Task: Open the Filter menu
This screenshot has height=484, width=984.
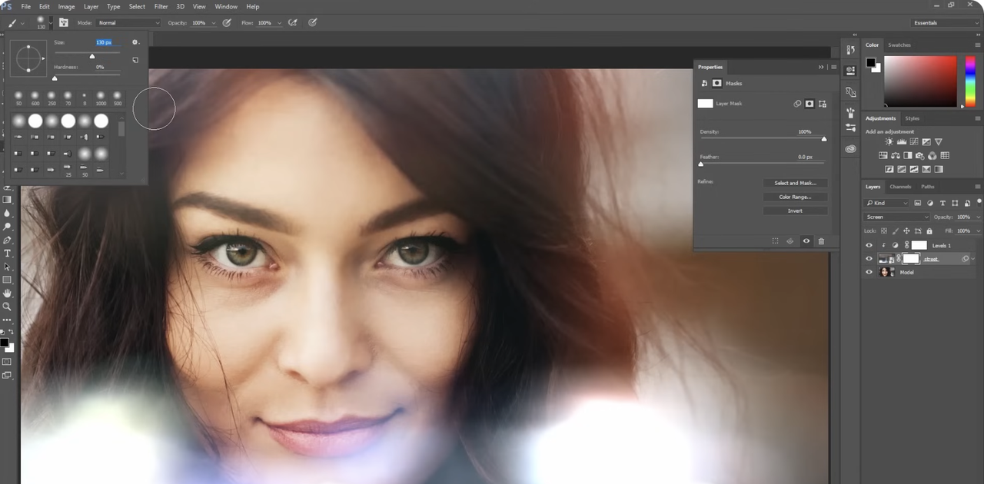Action: pyautogui.click(x=161, y=7)
